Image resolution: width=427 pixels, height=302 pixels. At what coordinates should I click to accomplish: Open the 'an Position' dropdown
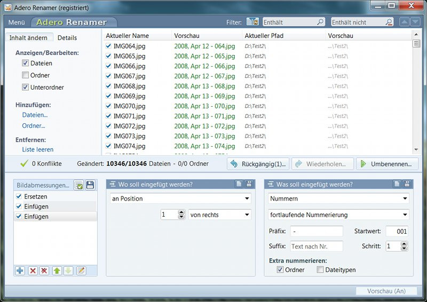(x=181, y=198)
